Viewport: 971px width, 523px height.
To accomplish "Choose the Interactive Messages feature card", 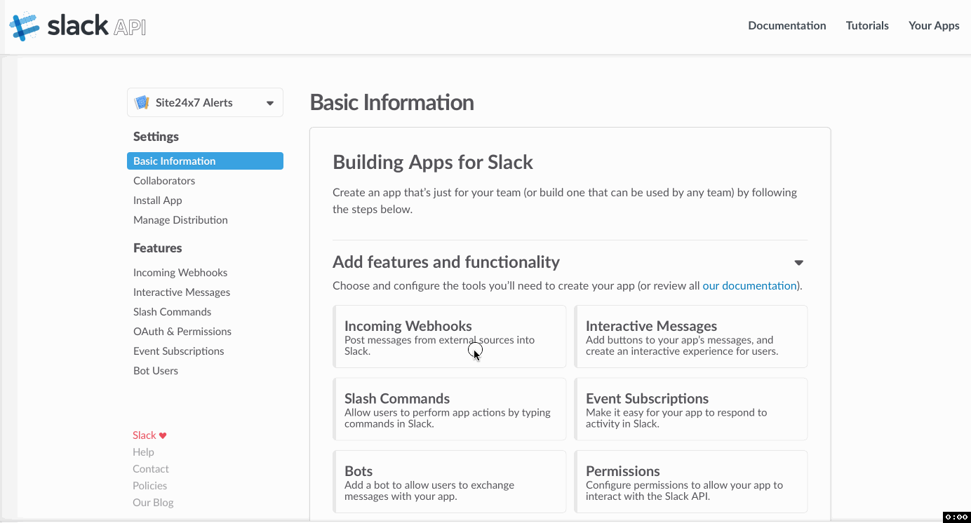I will coord(691,337).
